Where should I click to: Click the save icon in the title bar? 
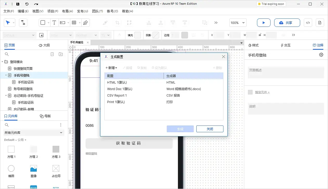click(17, 4)
